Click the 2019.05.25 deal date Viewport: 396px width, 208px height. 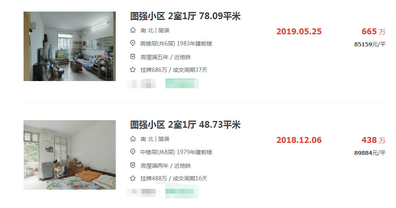pos(299,32)
